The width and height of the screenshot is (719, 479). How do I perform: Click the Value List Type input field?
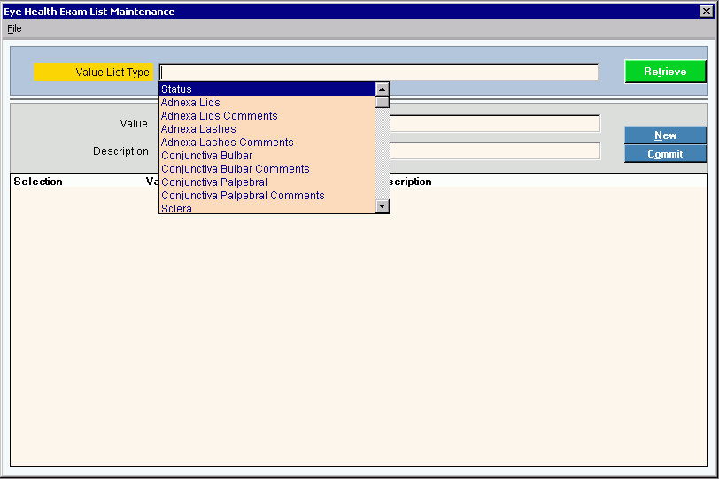coord(379,73)
